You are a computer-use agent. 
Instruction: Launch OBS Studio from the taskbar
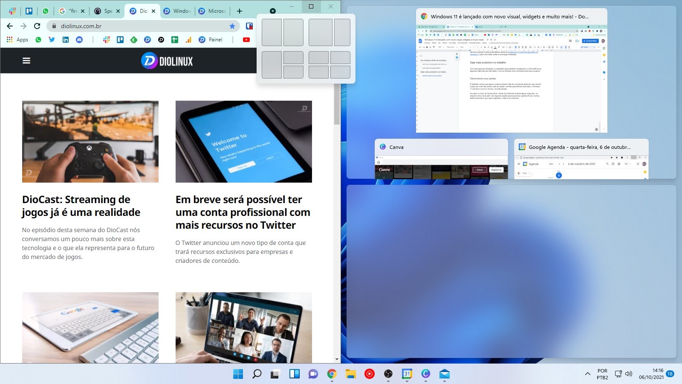(388, 375)
